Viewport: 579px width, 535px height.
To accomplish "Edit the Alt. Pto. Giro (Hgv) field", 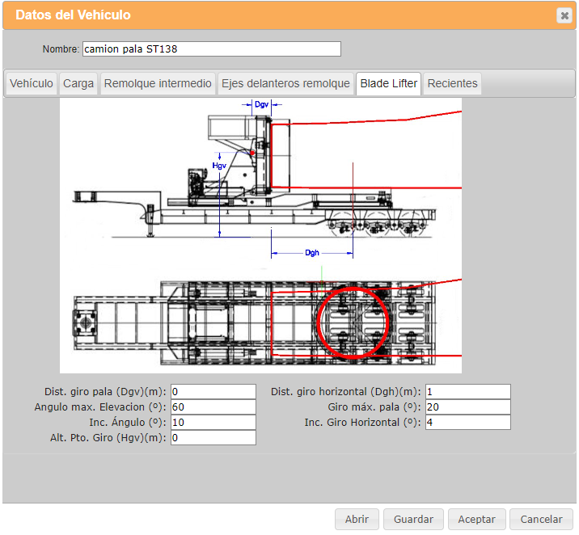I will (x=213, y=438).
